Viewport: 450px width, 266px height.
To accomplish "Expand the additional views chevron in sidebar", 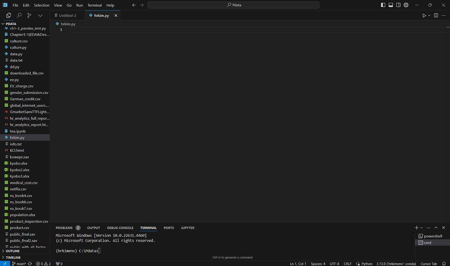I will pos(40,15).
